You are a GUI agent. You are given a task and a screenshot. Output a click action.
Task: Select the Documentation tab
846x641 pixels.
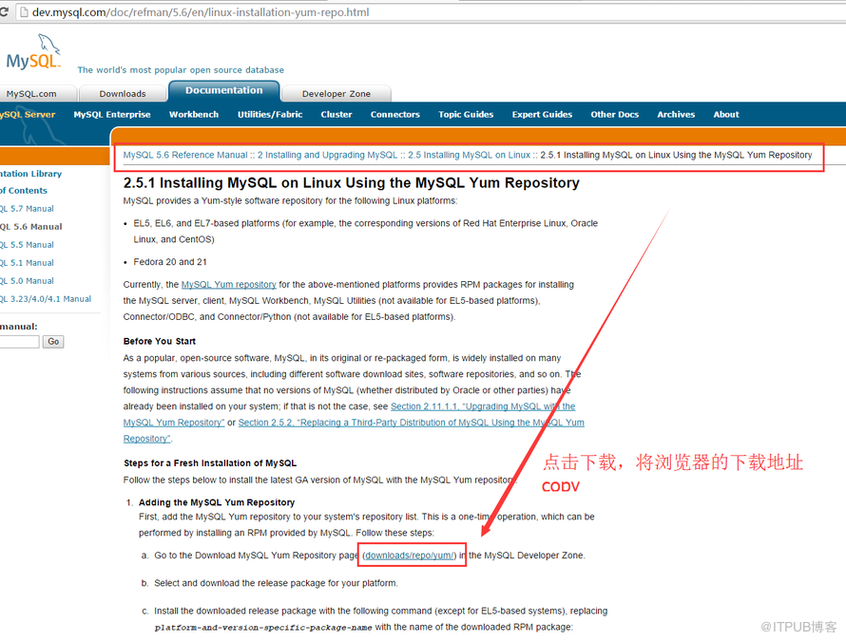click(224, 90)
